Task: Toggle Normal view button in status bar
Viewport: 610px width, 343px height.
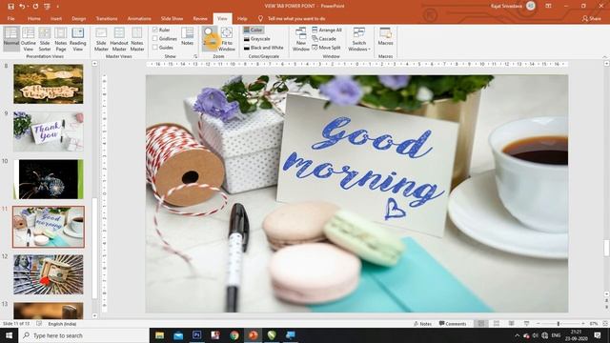Action: coord(481,324)
